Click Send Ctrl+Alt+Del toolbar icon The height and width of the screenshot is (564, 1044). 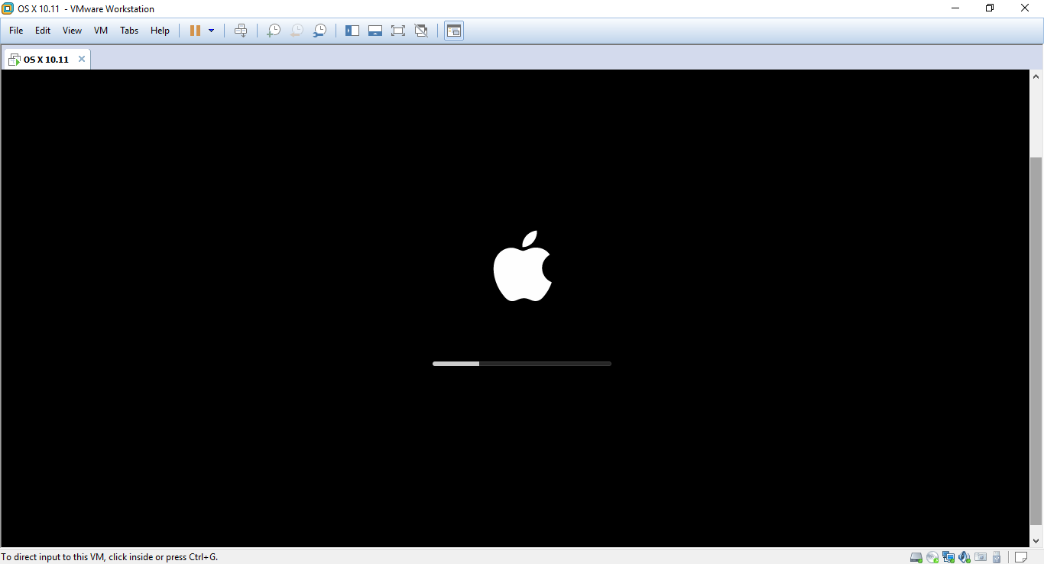coord(241,31)
